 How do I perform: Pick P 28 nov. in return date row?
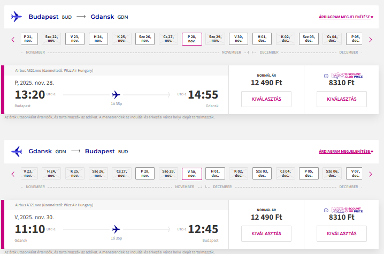[145, 173]
